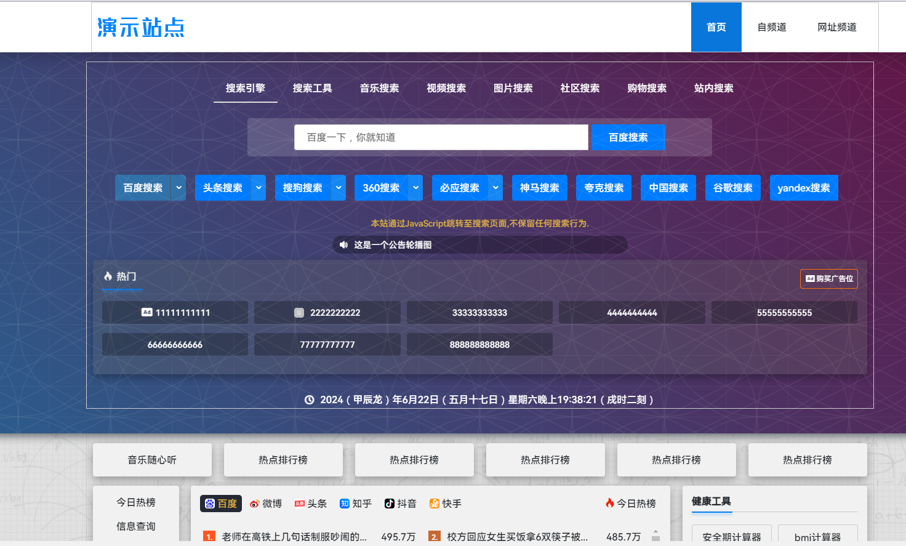Select 今日热榜 in the left sidebar
The height and width of the screenshot is (546, 906).
tap(136, 502)
